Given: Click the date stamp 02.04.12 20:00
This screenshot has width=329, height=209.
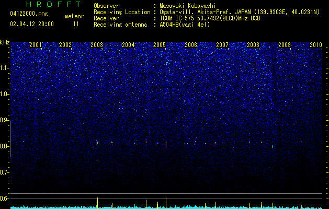Looking at the screenshot, I should (x=32, y=24).
